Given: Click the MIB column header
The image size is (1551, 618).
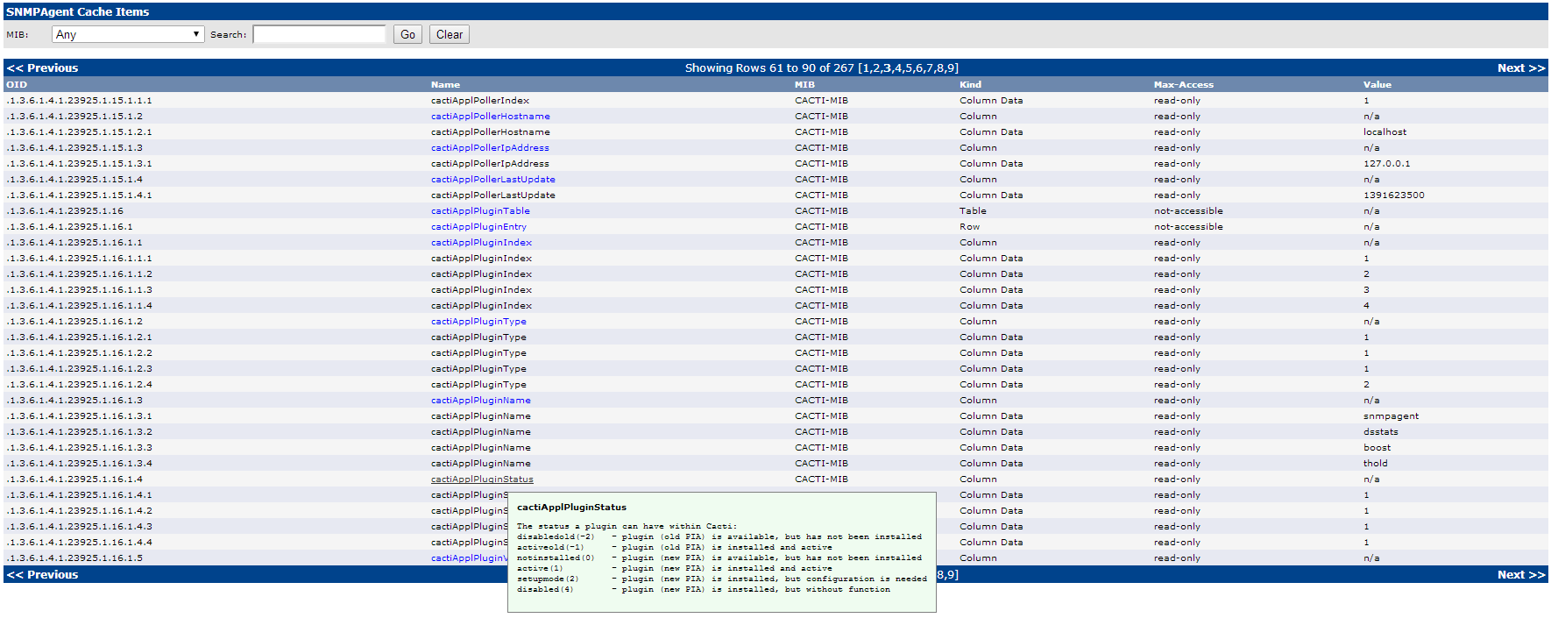Looking at the screenshot, I should [804, 85].
